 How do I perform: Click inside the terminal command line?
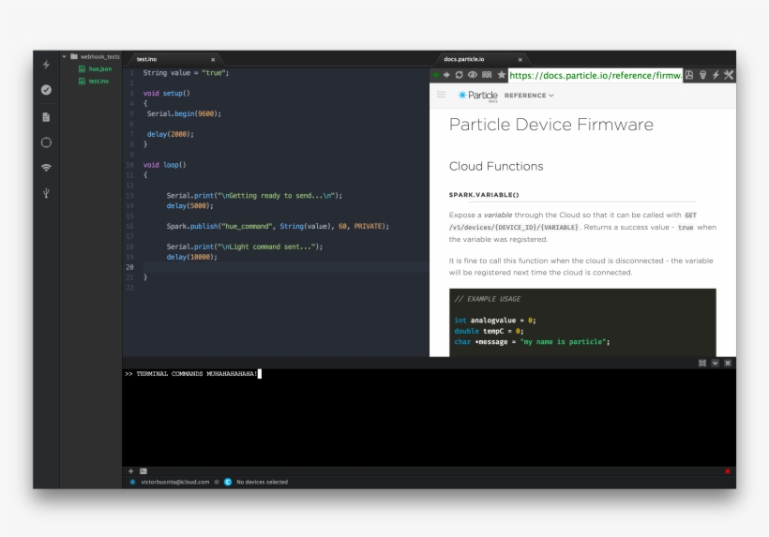click(193, 374)
